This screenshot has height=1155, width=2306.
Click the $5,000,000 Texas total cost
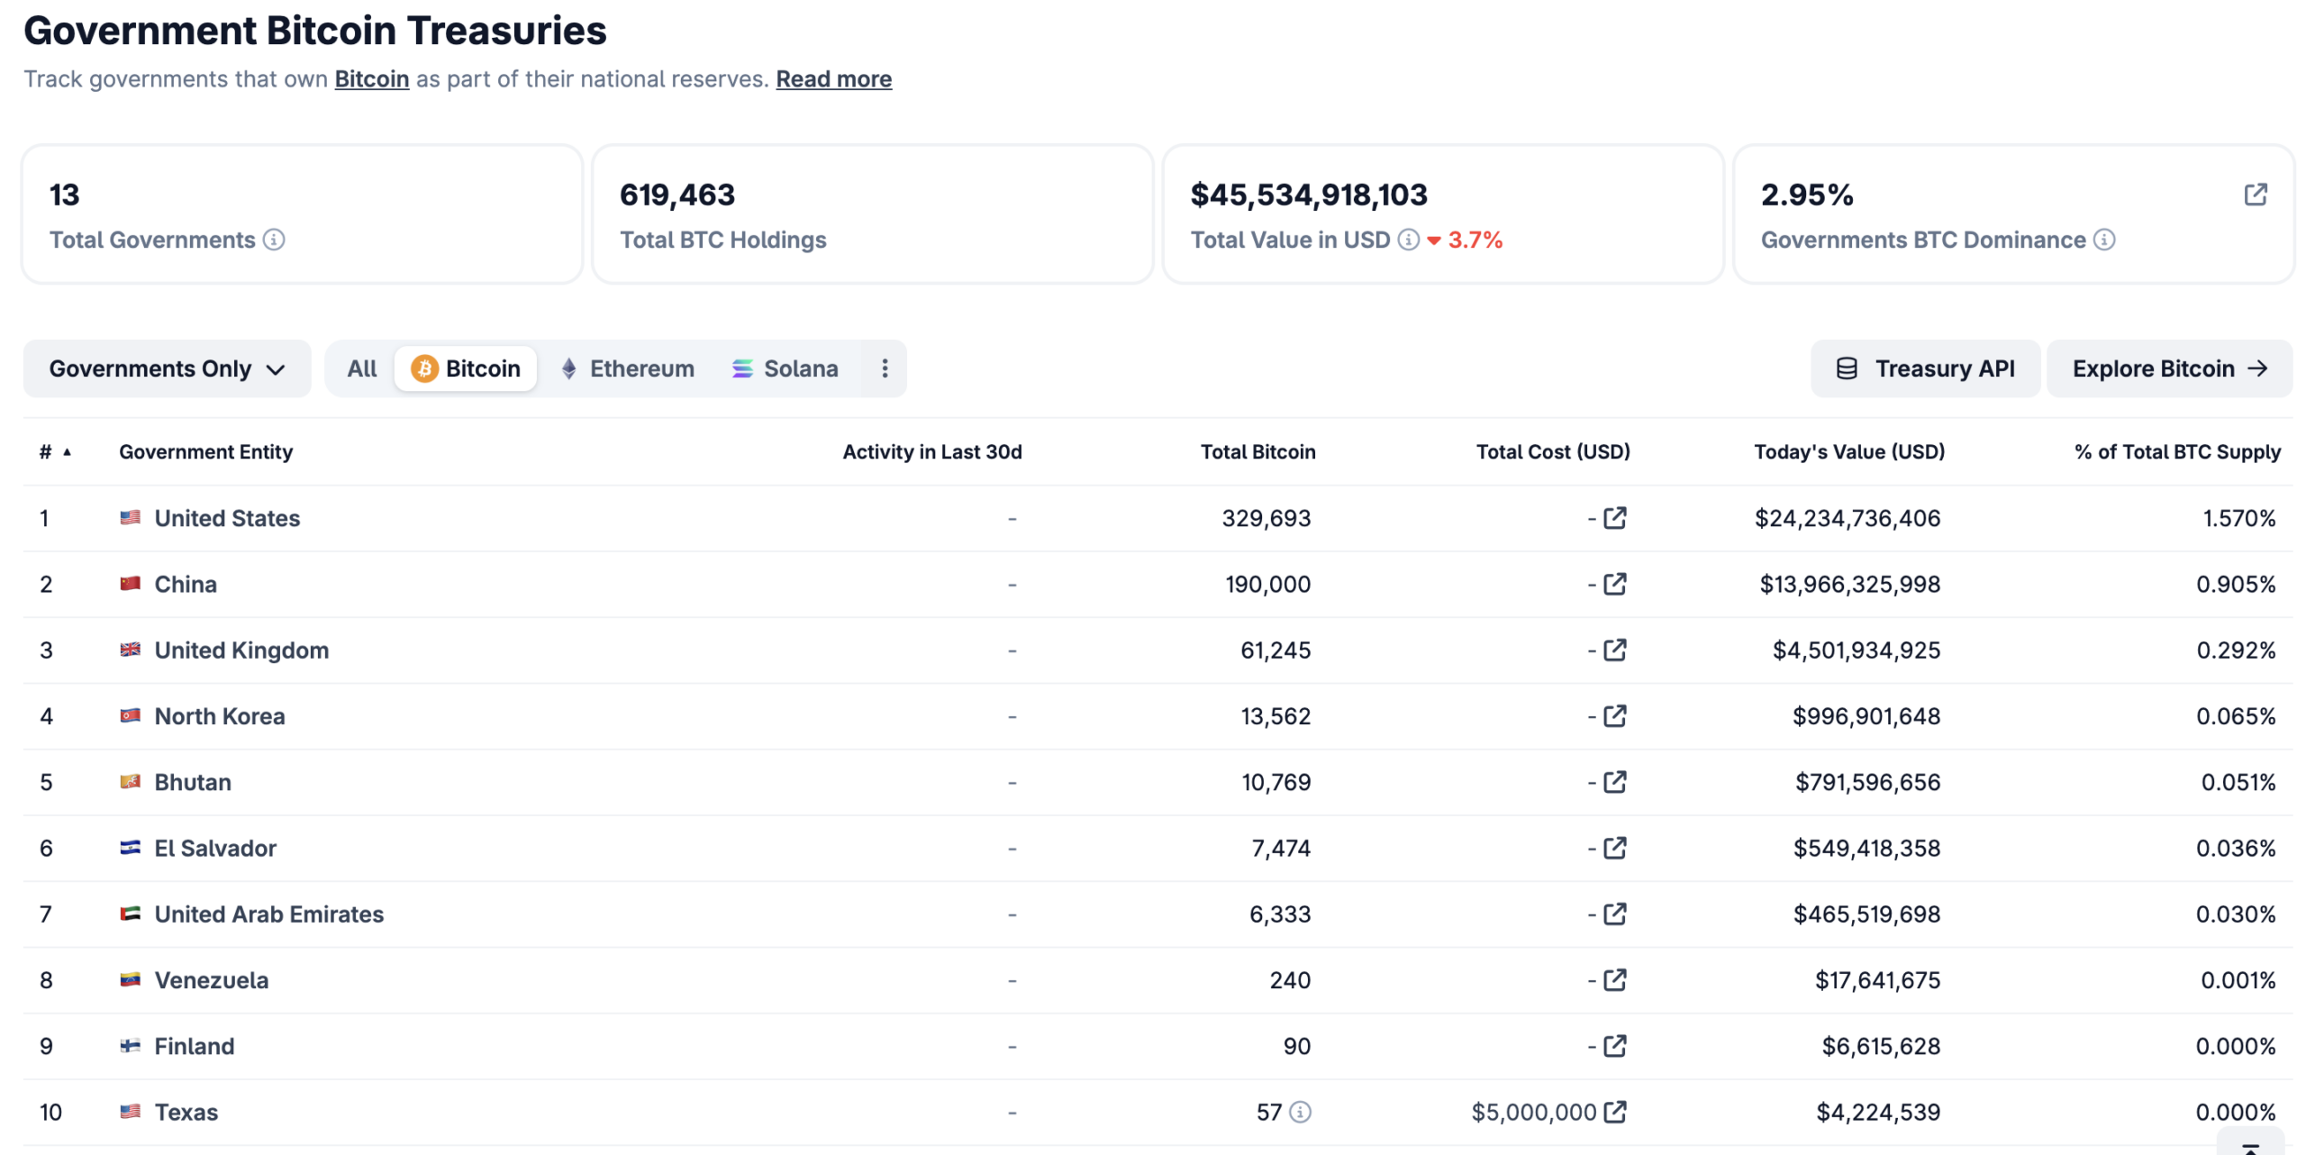[x=1534, y=1112]
